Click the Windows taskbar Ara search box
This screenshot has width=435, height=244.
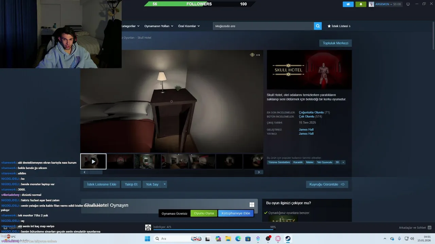point(178,239)
